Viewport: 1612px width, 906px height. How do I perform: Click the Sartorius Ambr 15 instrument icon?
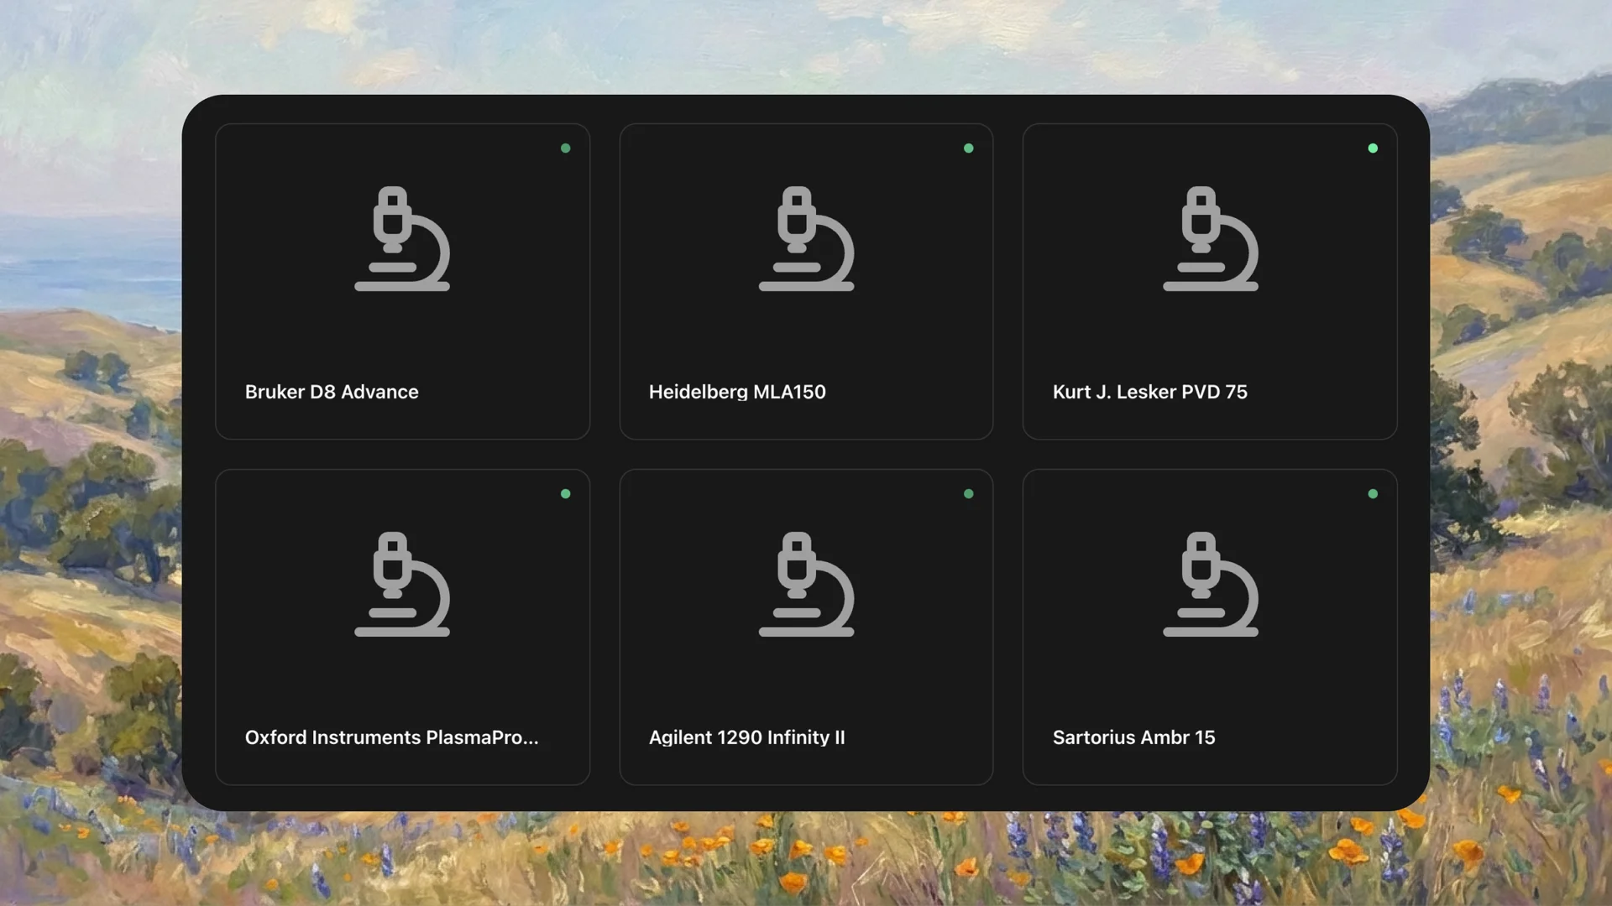pyautogui.click(x=1210, y=586)
